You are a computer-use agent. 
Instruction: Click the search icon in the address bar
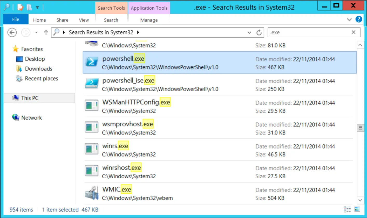point(56,32)
